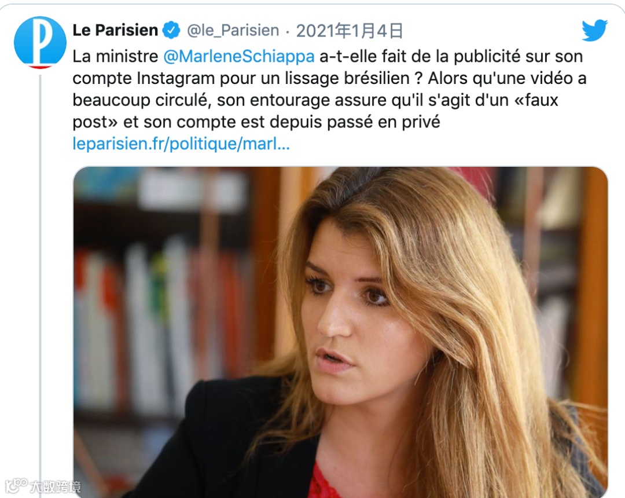Select the blue verified badge
625x498 pixels.
171,30
